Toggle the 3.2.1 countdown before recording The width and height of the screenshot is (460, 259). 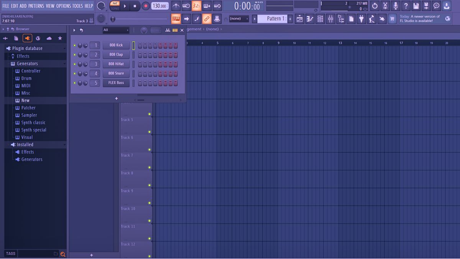coord(197,6)
